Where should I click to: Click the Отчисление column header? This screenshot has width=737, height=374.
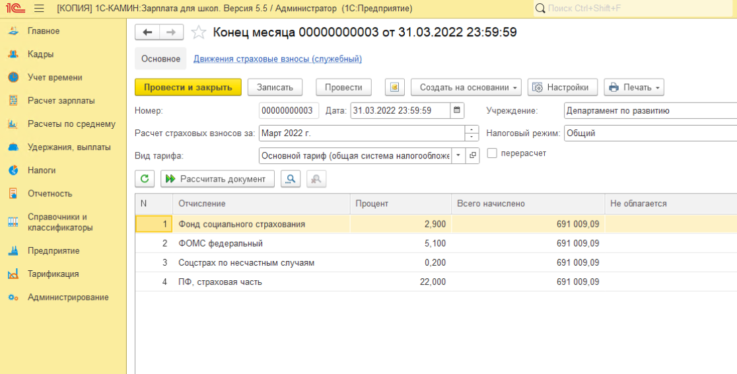click(262, 204)
